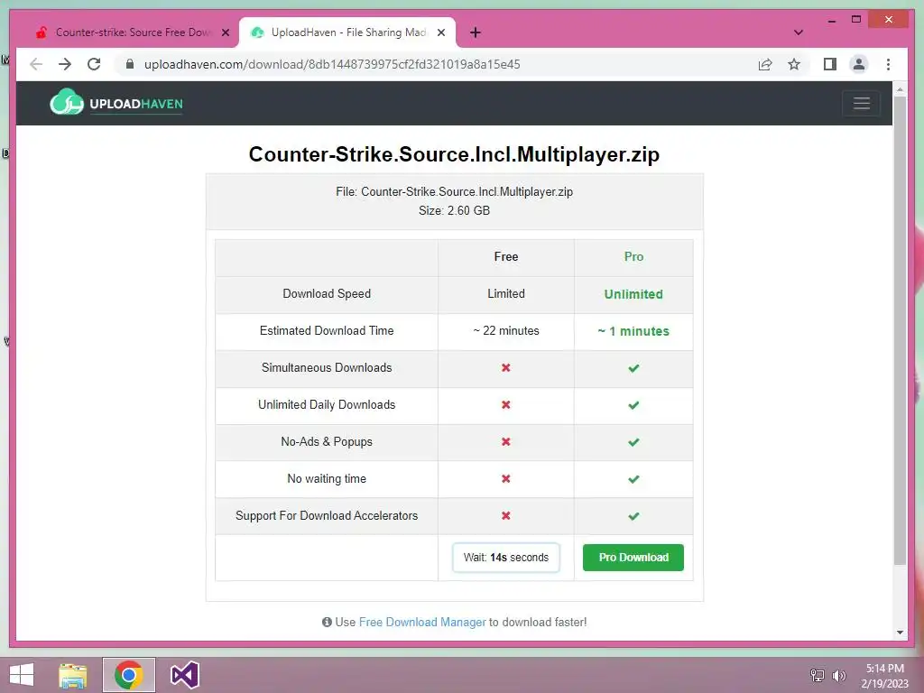Open File Explorer from taskbar
The image size is (924, 693).
(73, 675)
